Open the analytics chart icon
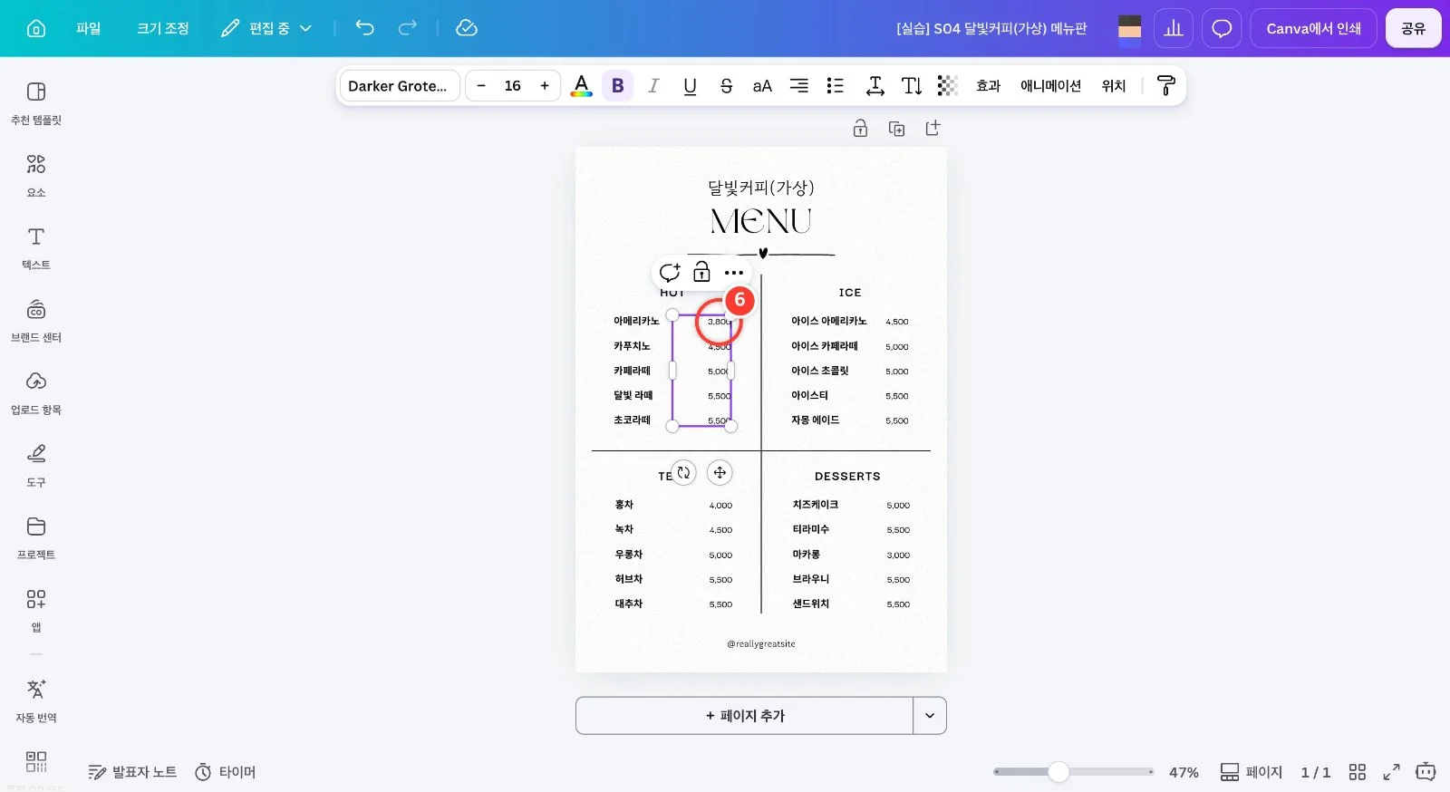This screenshot has height=792, width=1450. (x=1174, y=28)
